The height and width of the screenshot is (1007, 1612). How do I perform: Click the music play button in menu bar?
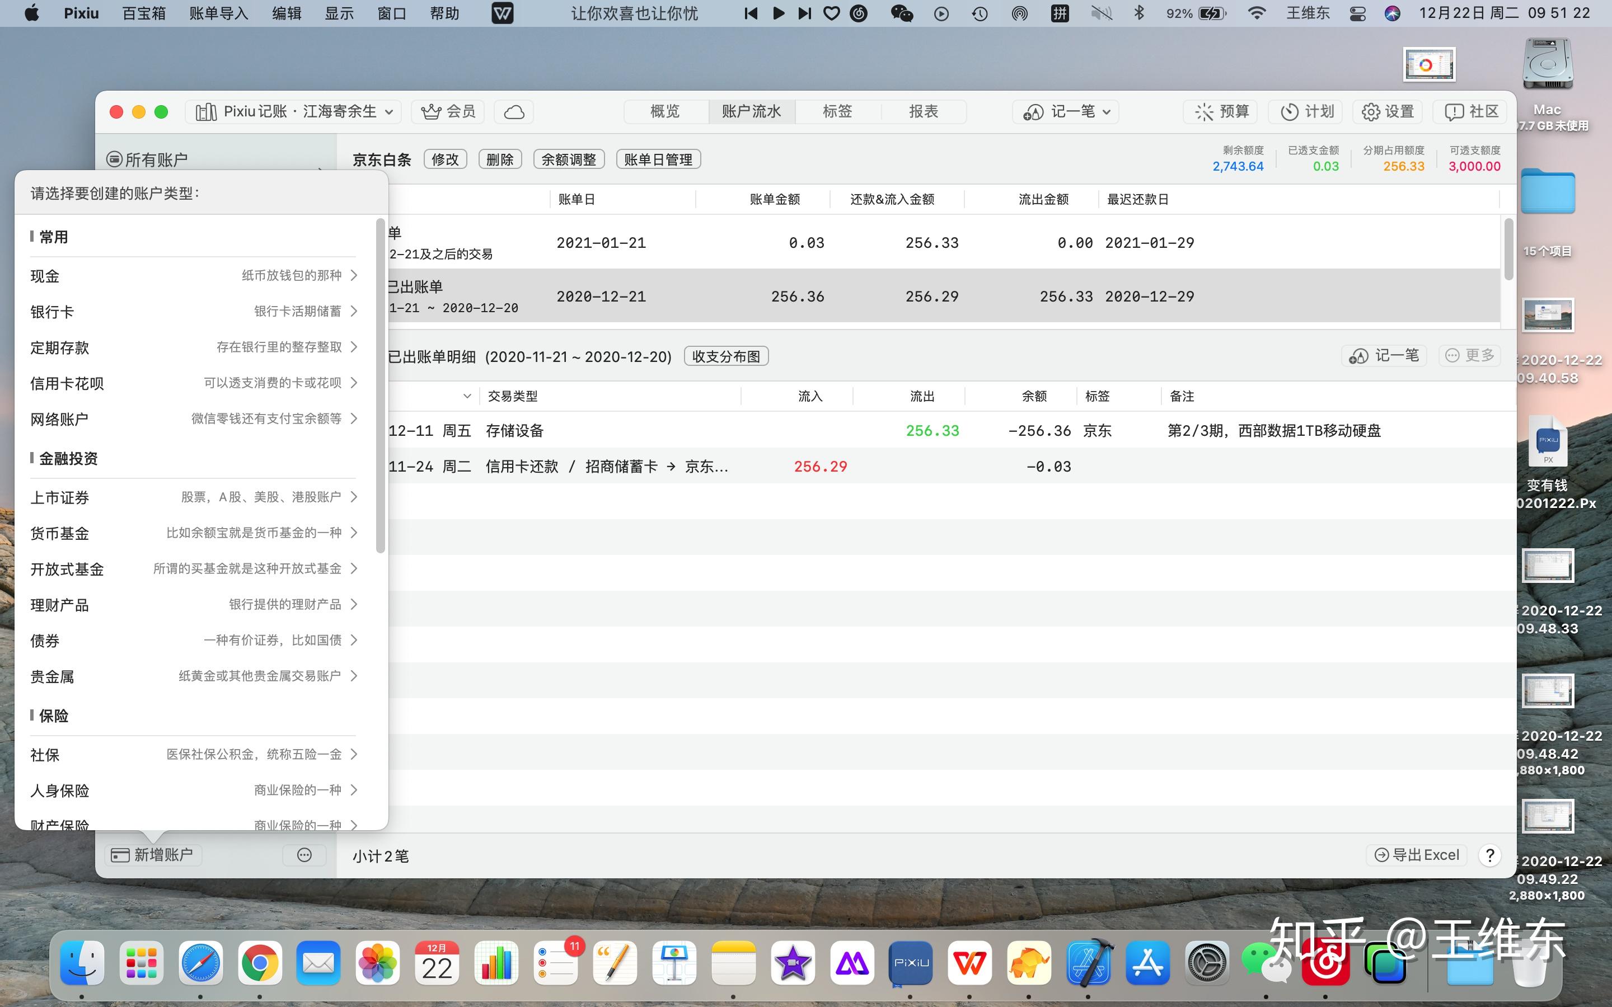[778, 13]
